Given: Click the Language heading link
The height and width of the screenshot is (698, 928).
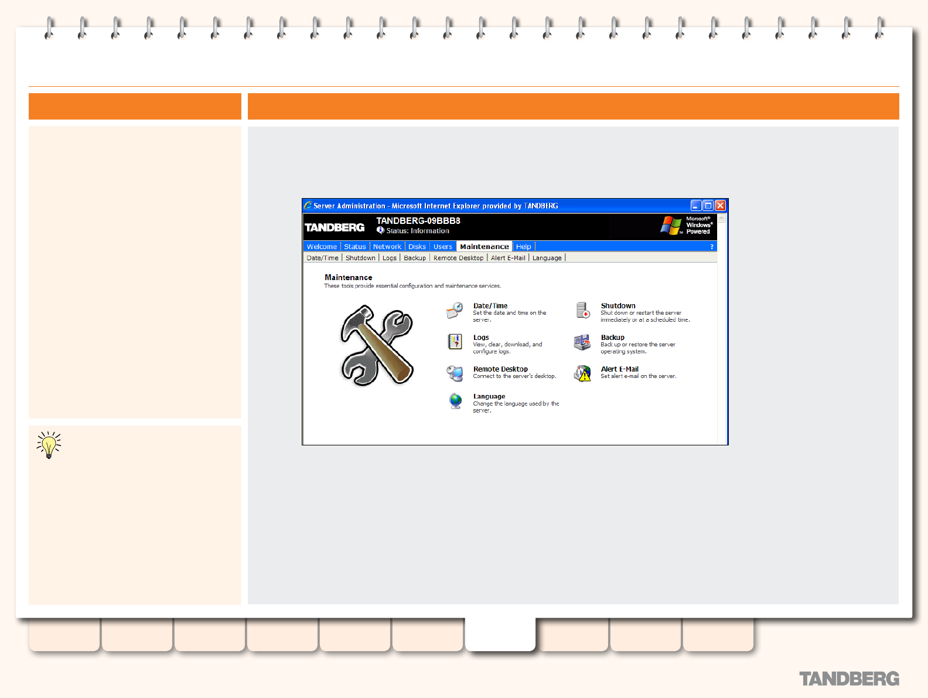Looking at the screenshot, I should pyautogui.click(x=489, y=397).
